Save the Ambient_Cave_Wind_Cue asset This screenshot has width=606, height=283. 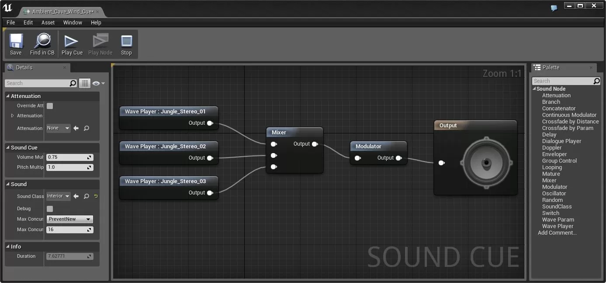[16, 44]
